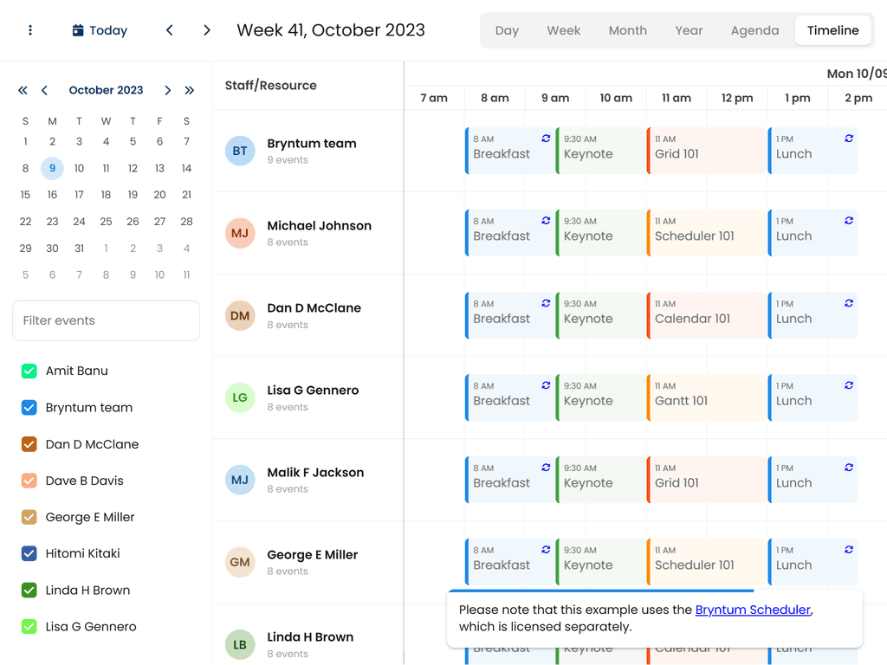This screenshot has width=887, height=665.
Task: Click inside the Filter events field
Action: [x=106, y=320]
